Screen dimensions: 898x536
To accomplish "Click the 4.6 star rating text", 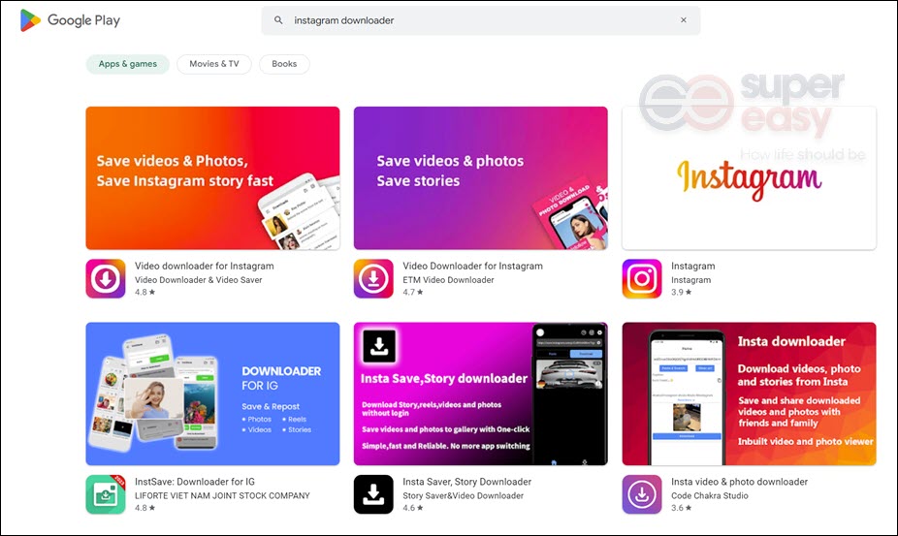I will (x=412, y=508).
